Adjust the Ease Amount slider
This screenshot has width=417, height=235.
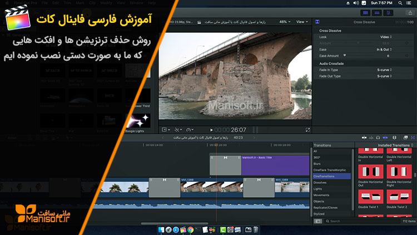(345, 56)
